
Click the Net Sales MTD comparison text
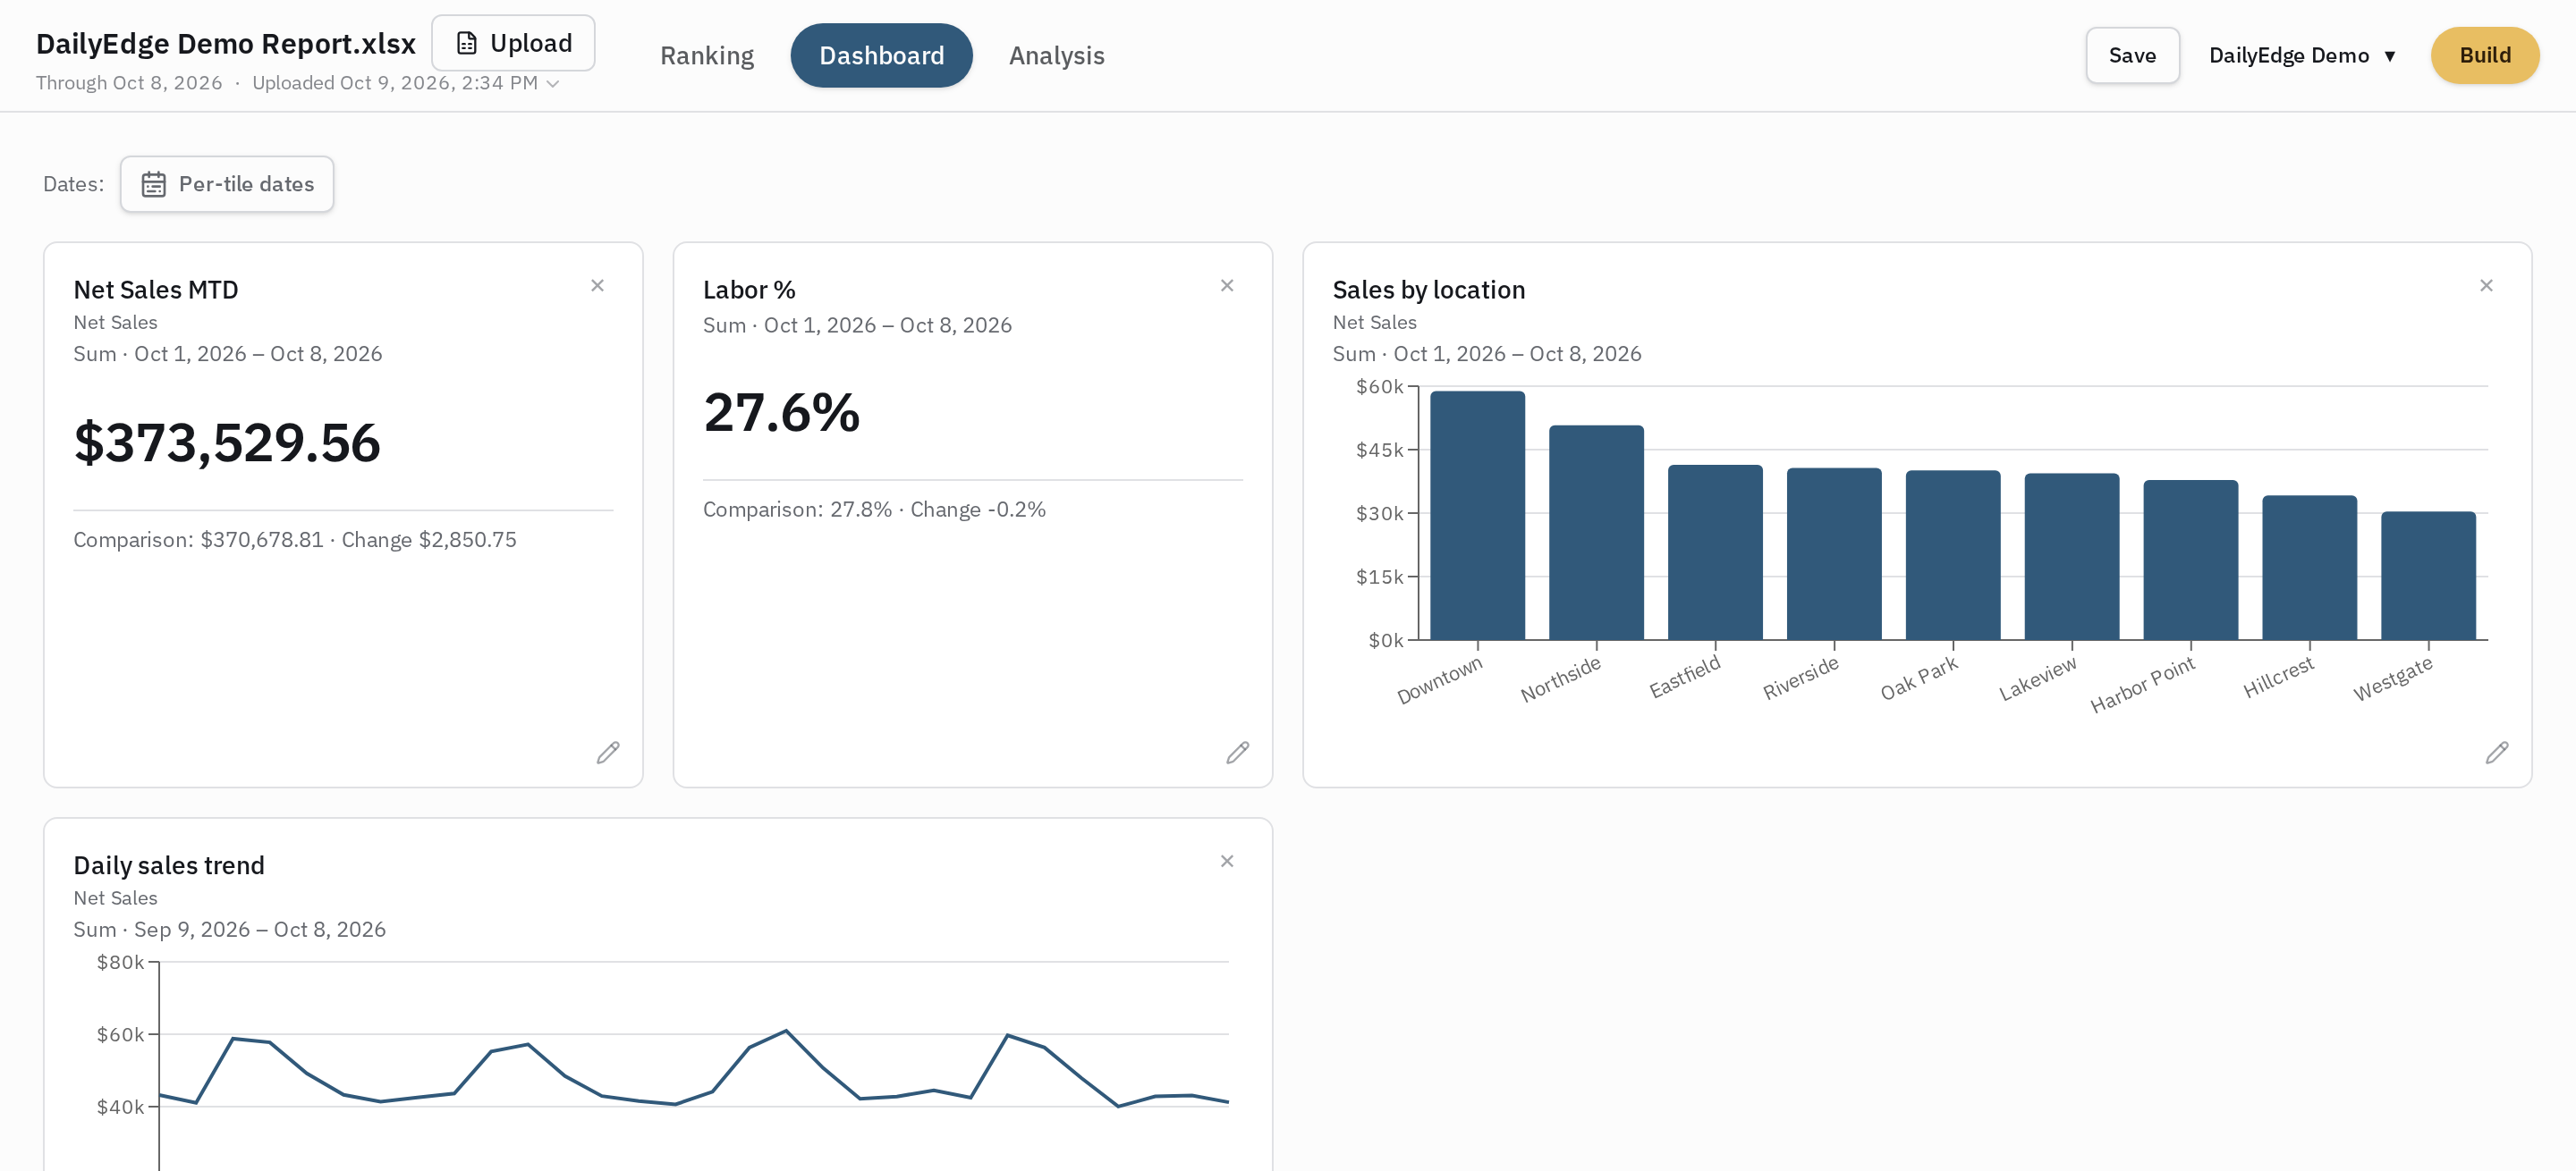pos(295,540)
